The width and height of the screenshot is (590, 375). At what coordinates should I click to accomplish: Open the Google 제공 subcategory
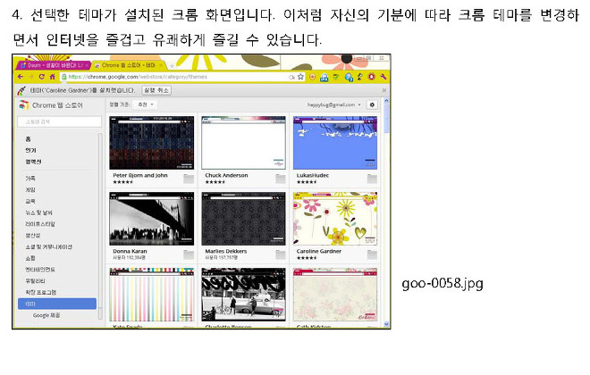tap(46, 315)
